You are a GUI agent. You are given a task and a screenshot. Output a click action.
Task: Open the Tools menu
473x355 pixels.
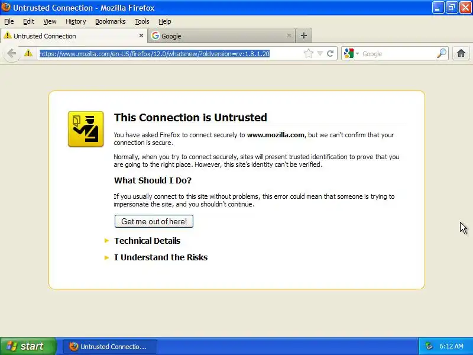(142, 21)
